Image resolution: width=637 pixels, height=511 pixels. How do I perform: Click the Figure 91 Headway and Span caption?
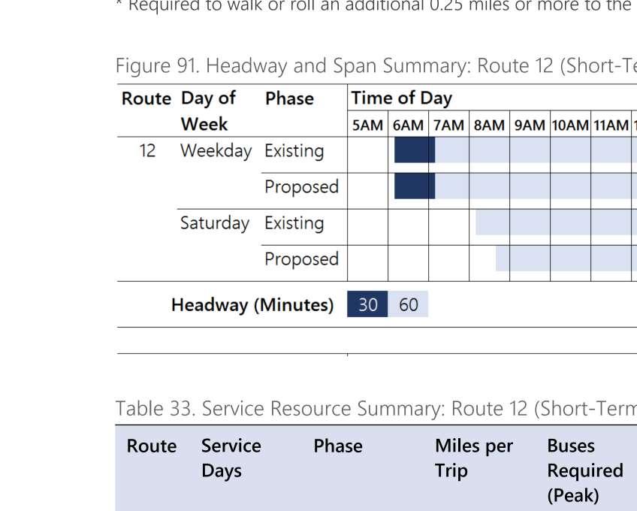click(376, 65)
